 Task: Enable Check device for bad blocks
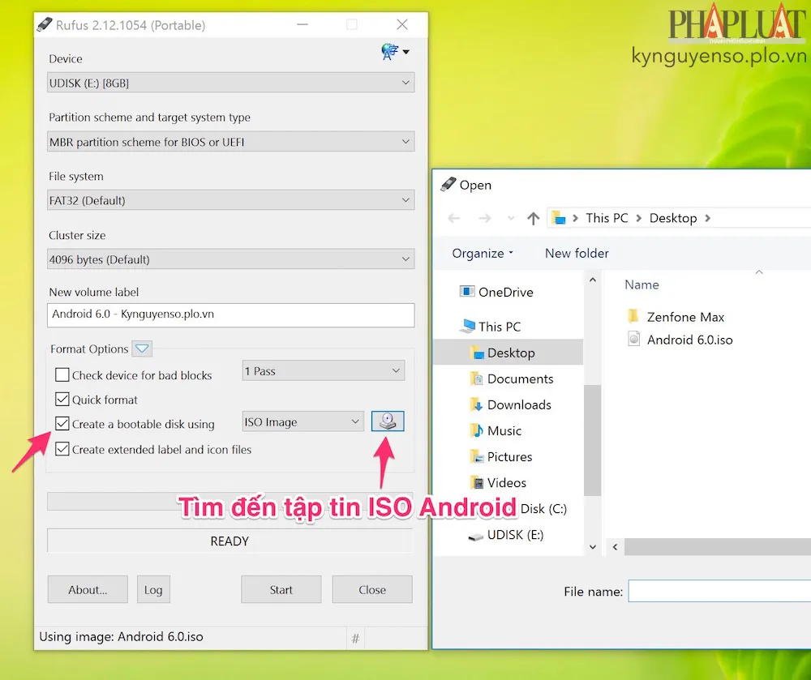coord(62,375)
